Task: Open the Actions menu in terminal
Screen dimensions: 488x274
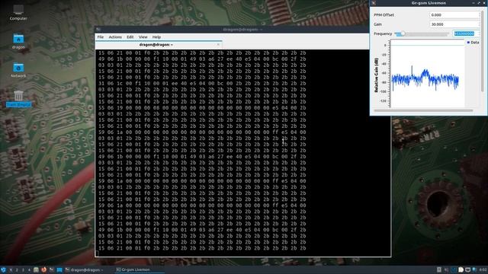Action: click(x=115, y=37)
